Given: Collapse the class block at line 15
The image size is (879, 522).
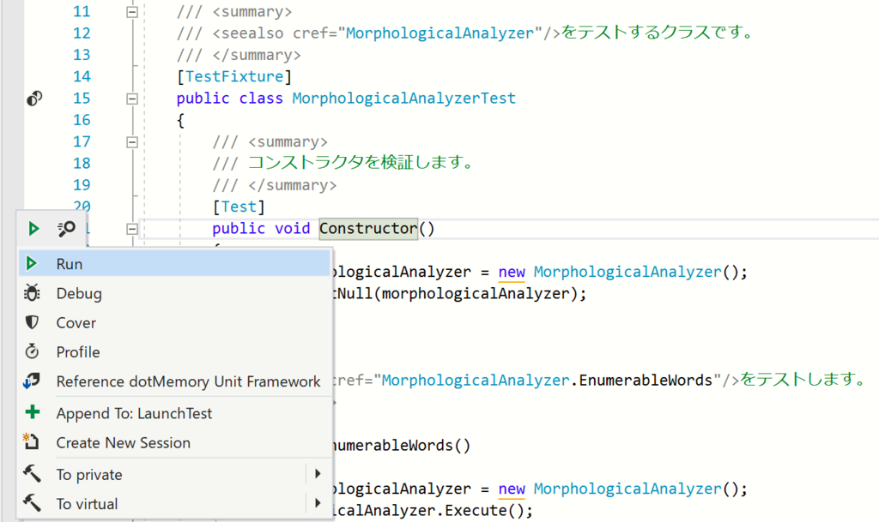Looking at the screenshot, I should [x=131, y=99].
